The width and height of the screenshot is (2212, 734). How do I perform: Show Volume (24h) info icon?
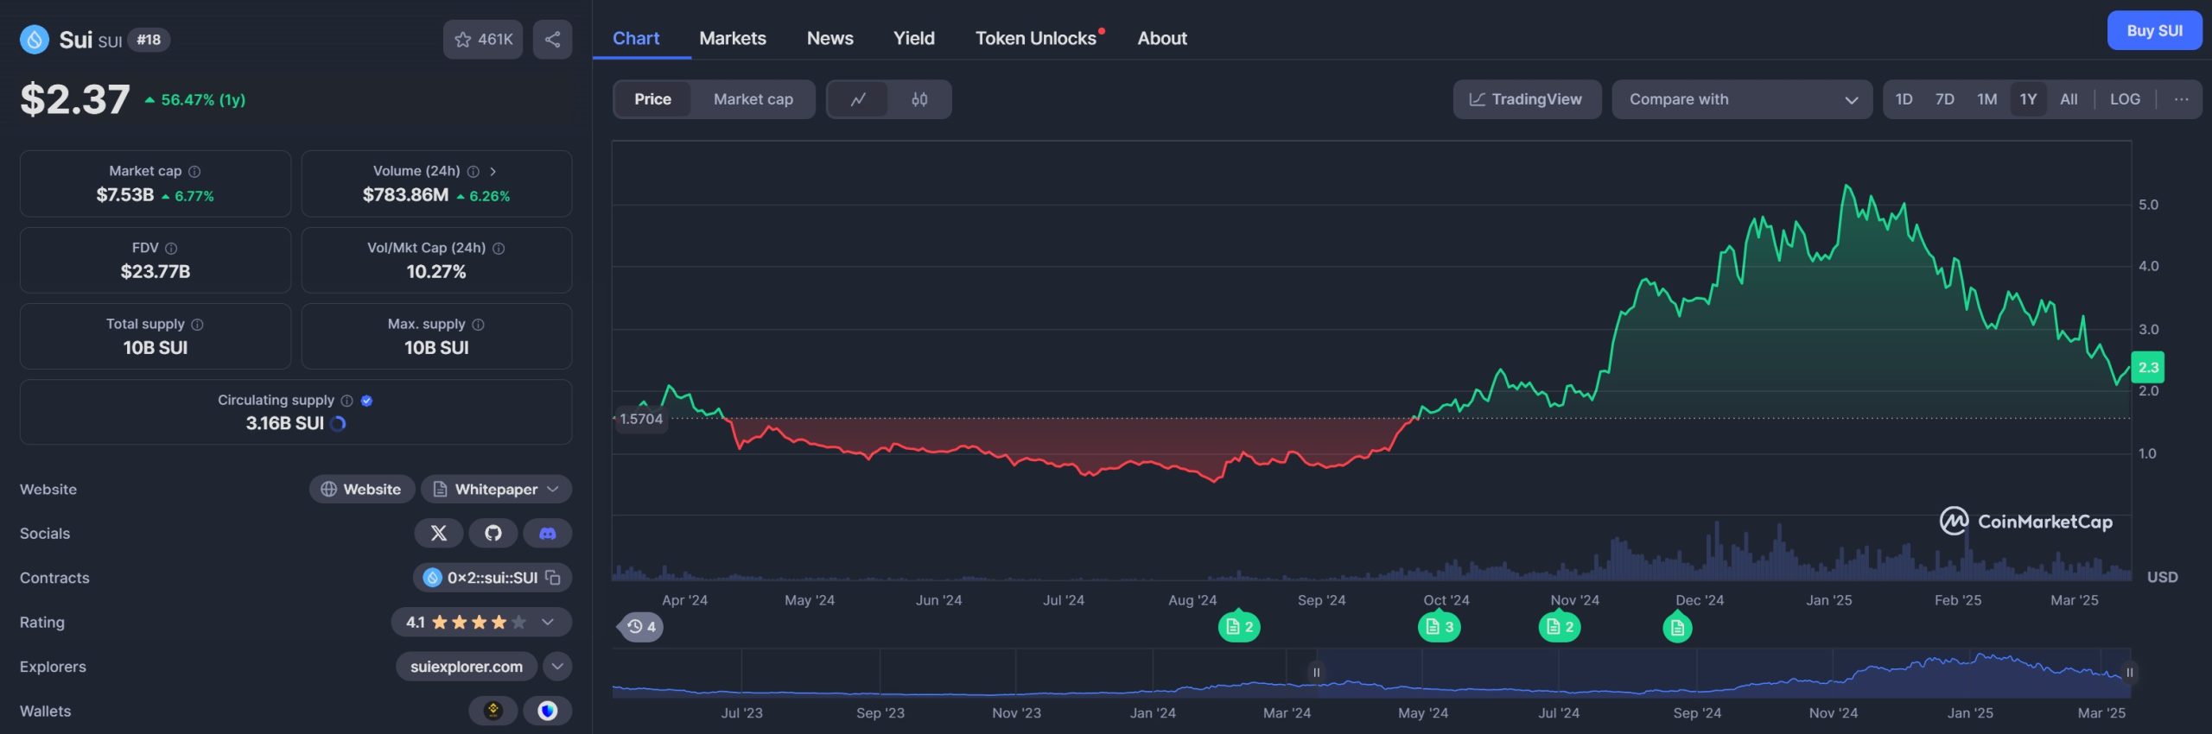coord(474,172)
